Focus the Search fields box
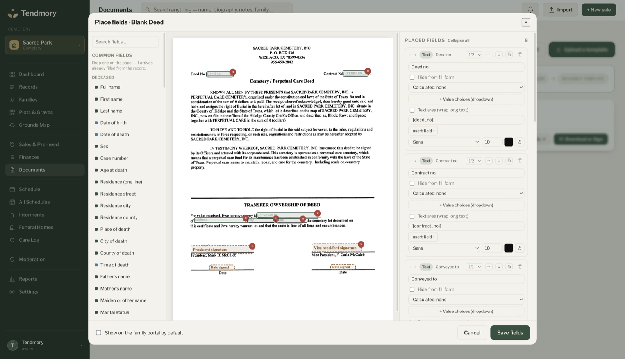Screen dimensions: 625x359 point(125,42)
